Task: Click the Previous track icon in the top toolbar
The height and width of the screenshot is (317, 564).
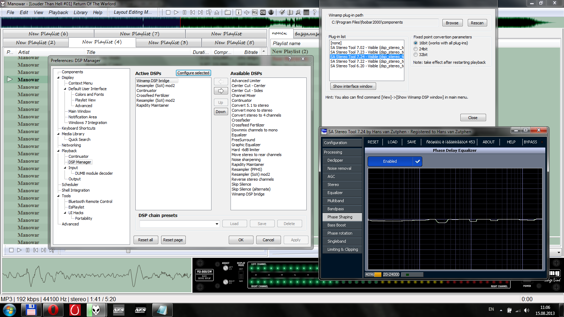Action: (x=192, y=12)
